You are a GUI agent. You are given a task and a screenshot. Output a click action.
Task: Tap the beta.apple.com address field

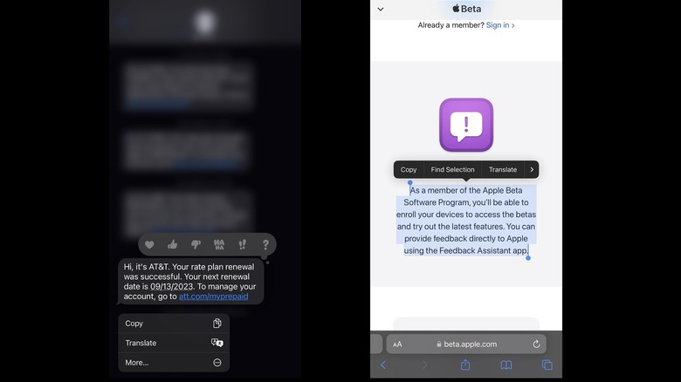click(466, 344)
